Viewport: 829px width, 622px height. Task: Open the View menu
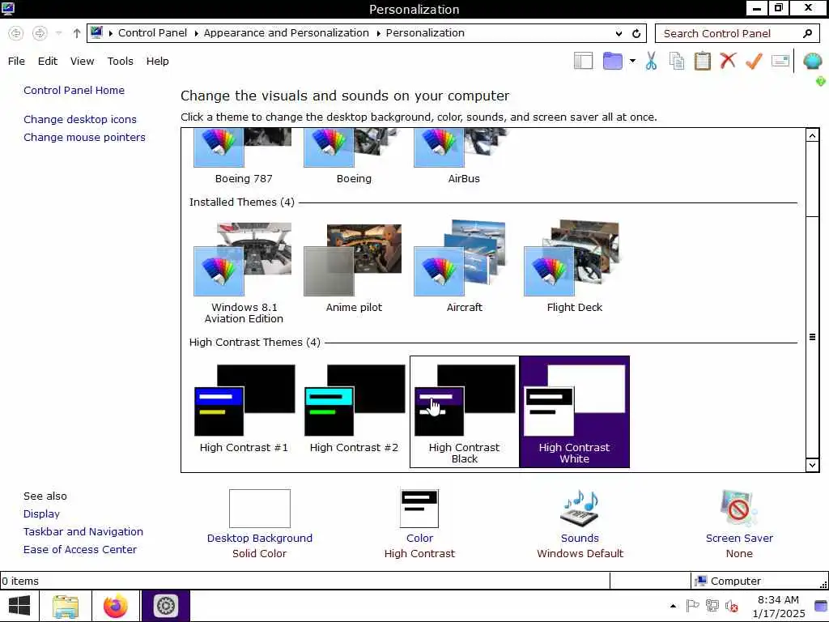82,62
